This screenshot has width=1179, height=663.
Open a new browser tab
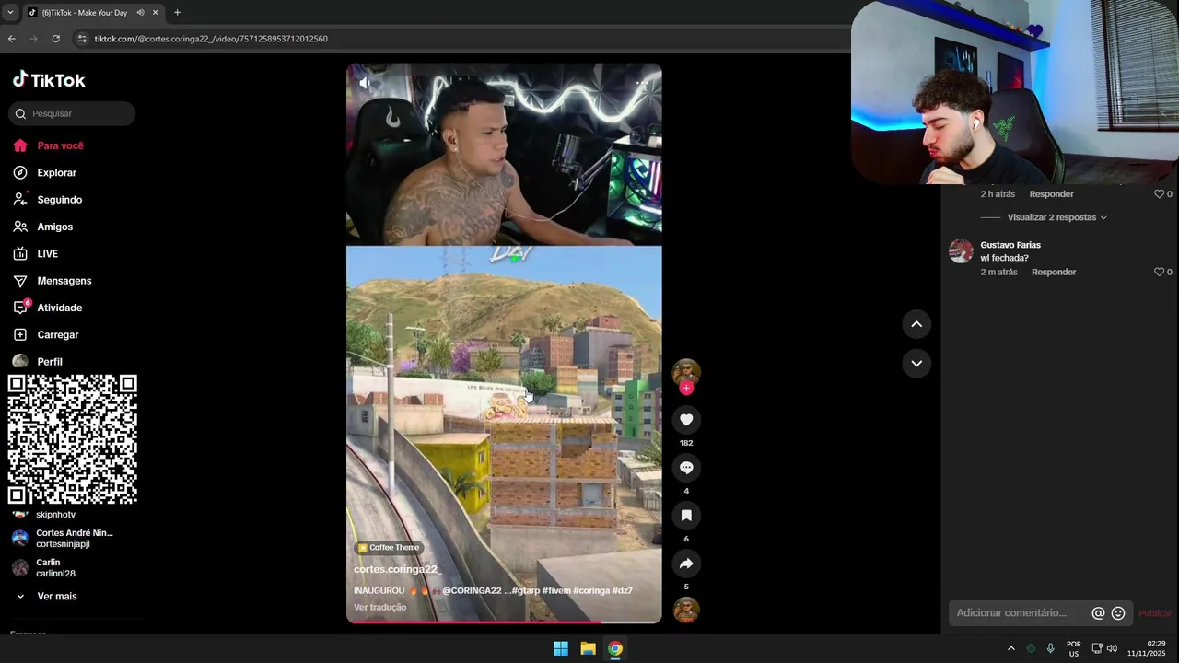click(x=177, y=13)
